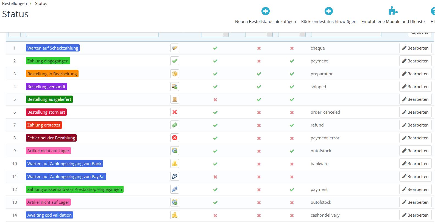Click the preparation template name
435x224 pixels.
pyautogui.click(x=322, y=74)
